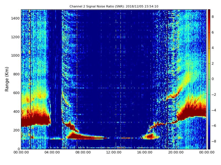Image resolution: width=221 pixels, height=165 pixels.
Task: Click the 600 range tick label
Action: coord(16,93)
